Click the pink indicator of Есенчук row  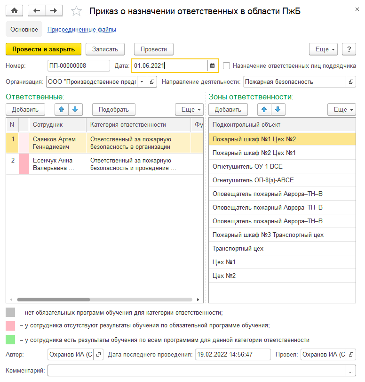click(x=24, y=164)
